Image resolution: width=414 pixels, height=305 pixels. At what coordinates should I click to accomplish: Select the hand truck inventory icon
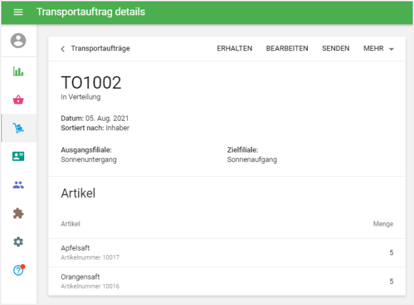(18, 128)
